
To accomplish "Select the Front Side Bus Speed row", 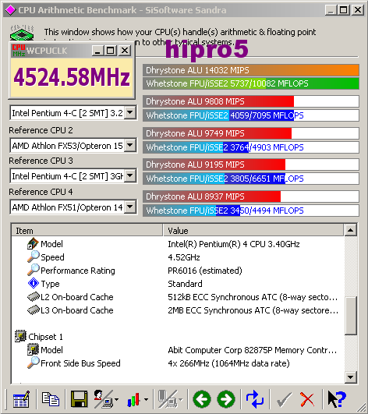I will click(178, 363).
